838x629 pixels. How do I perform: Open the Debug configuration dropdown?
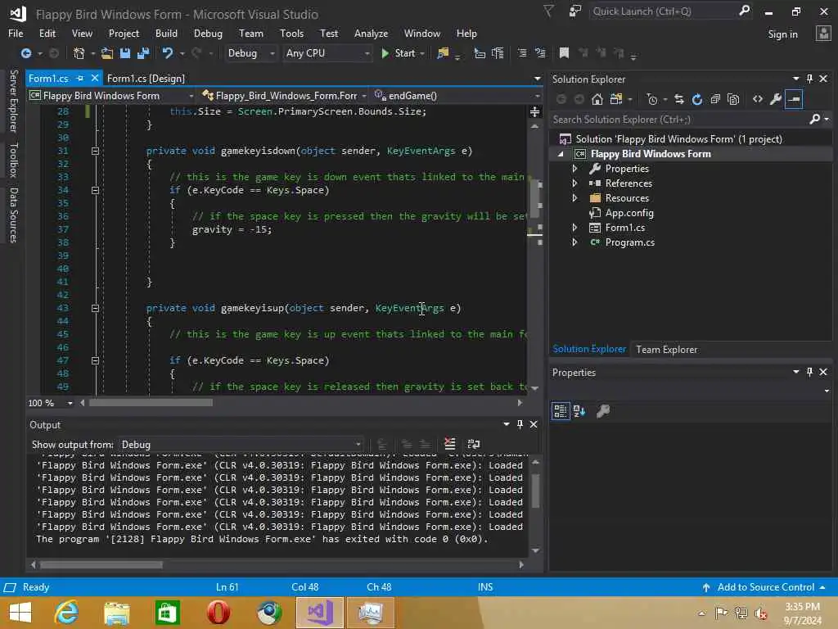(x=250, y=53)
